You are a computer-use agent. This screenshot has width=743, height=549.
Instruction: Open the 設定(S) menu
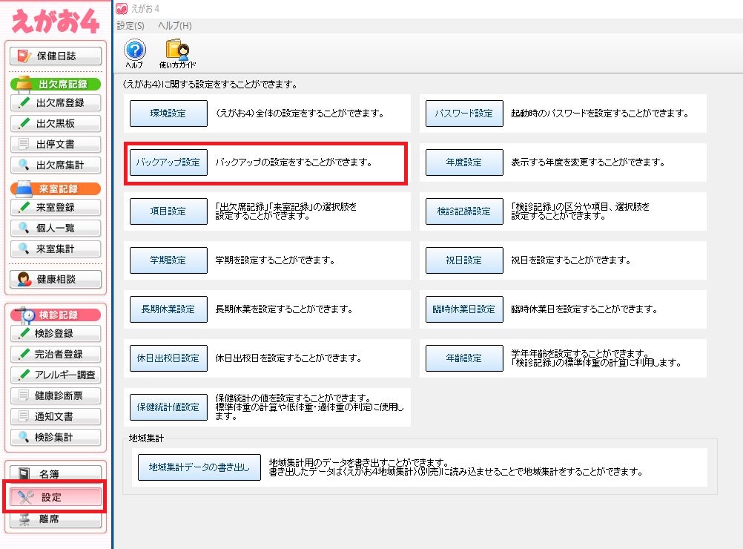click(x=131, y=26)
